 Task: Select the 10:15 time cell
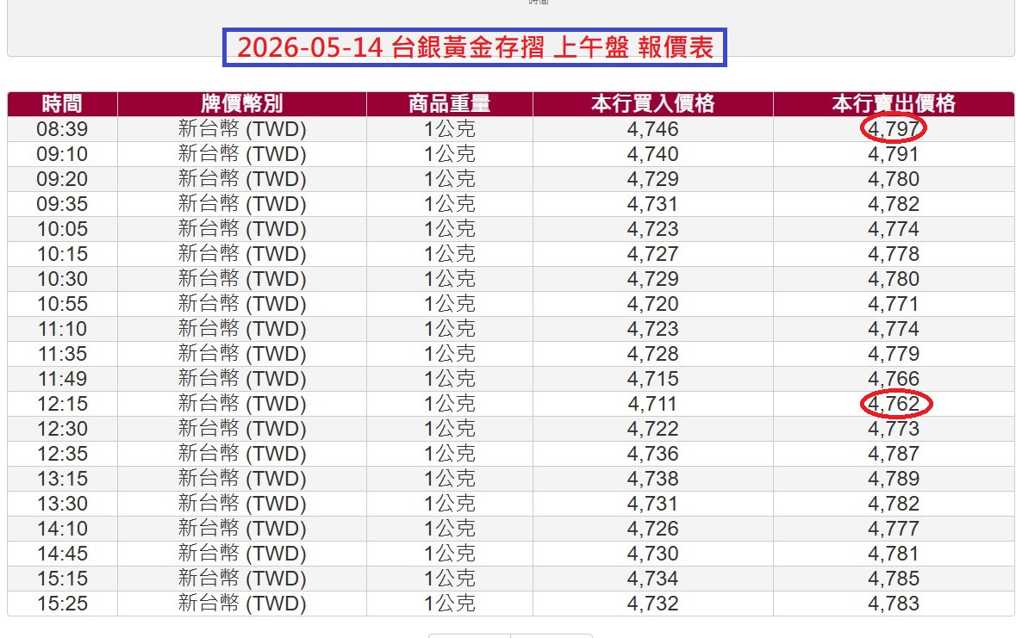62,254
